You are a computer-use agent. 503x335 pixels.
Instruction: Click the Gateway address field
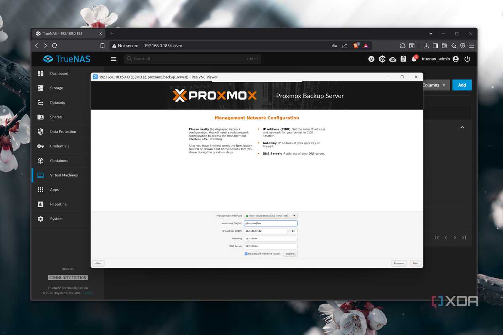[x=271, y=239]
